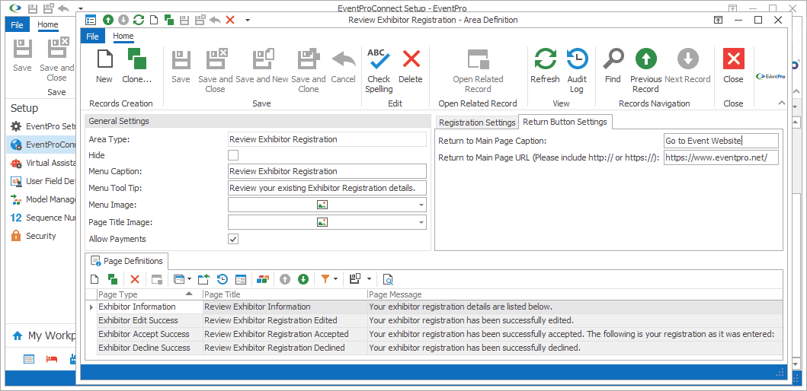This screenshot has width=807, height=391.
Task: Expand the view window dropdown in grid toolbar
Action: pos(189,279)
